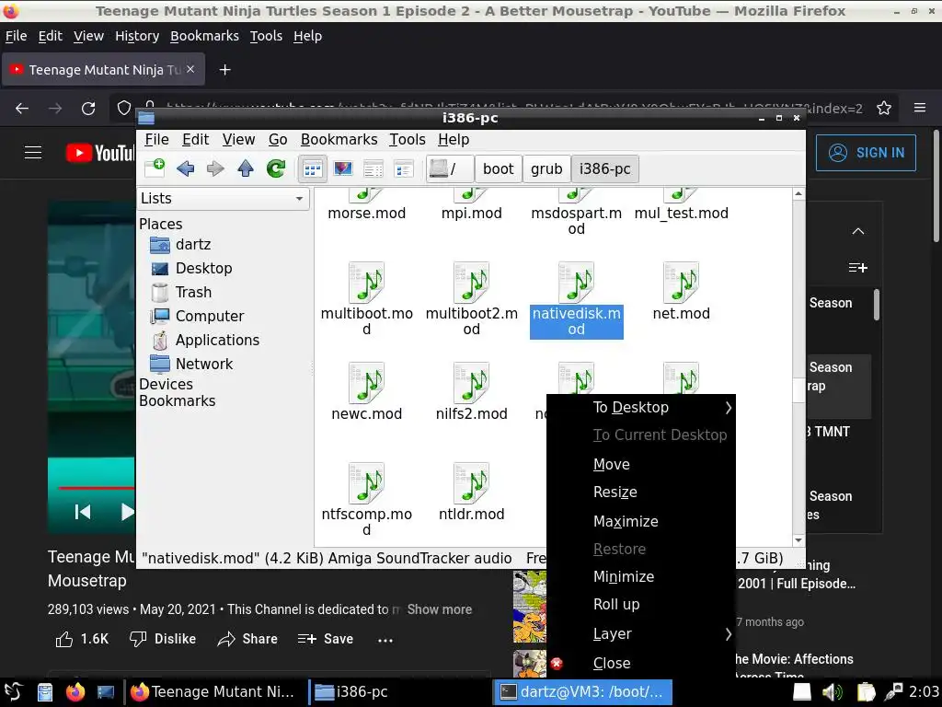This screenshot has height=707, width=942.
Task: Open file manager Go menu
Action: [278, 140]
